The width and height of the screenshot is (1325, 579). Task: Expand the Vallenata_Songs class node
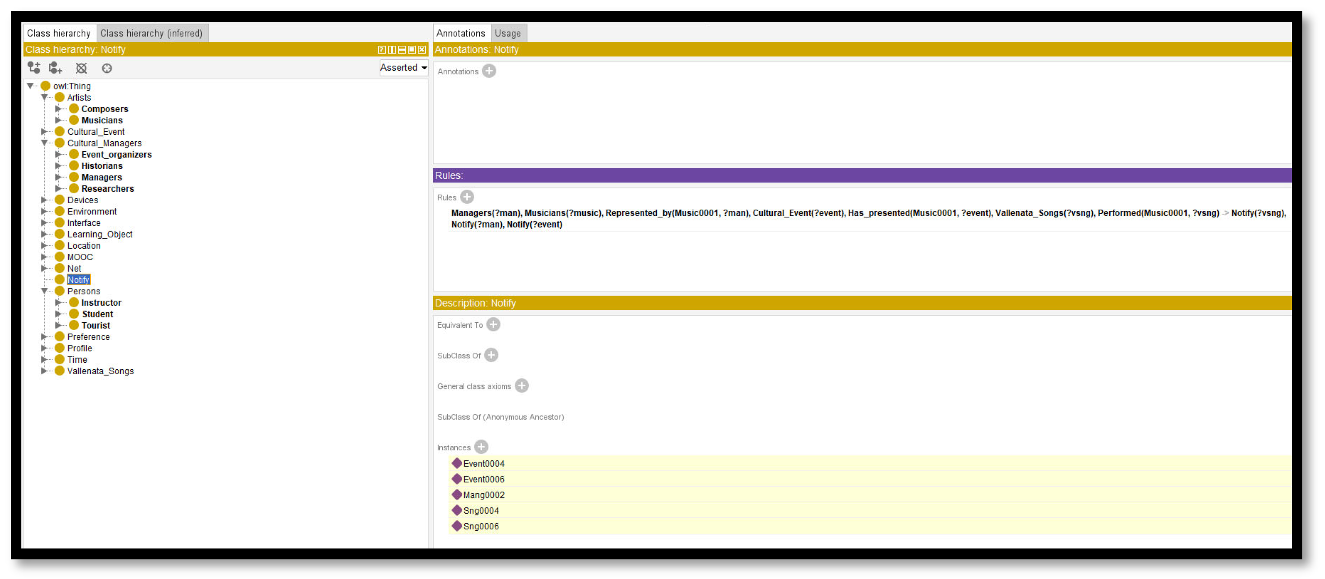pos(45,371)
